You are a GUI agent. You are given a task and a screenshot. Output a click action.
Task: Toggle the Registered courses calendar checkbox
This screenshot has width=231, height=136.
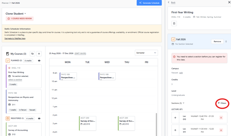click(x=8, y=118)
